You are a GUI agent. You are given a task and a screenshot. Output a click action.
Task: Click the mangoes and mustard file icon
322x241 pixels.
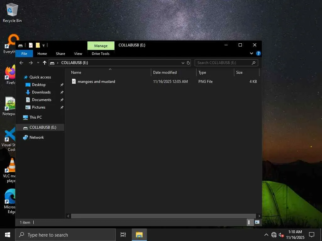tap(74, 81)
